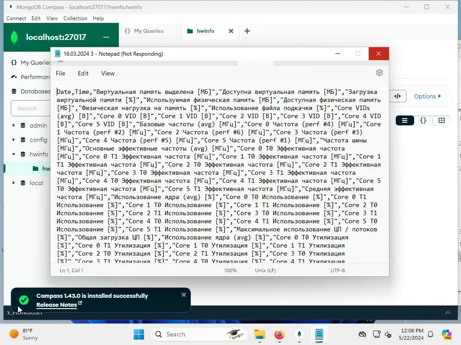Image resolution: width=461 pixels, height=345 pixels.
Task: Open the Notepad Edit menu
Action: (83, 73)
